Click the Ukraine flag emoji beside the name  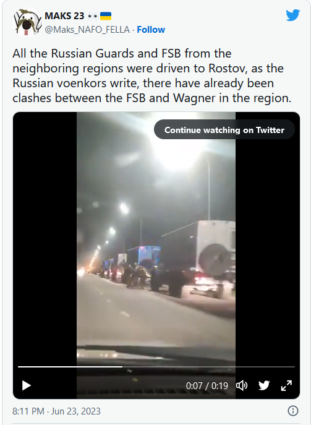pyautogui.click(x=106, y=16)
